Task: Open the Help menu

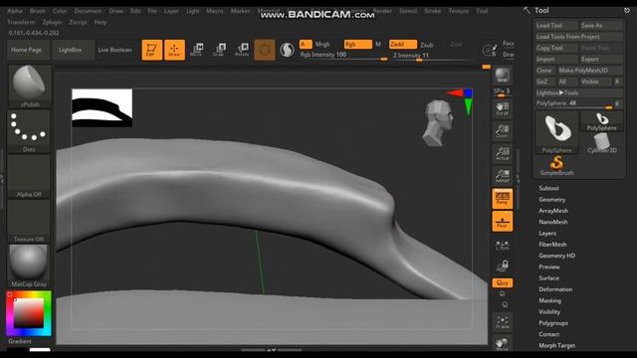Action: 101,22
